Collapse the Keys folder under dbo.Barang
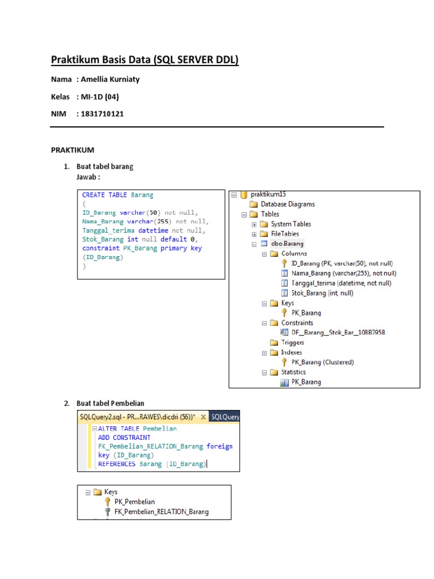The width and height of the screenshot is (434, 579). point(264,304)
